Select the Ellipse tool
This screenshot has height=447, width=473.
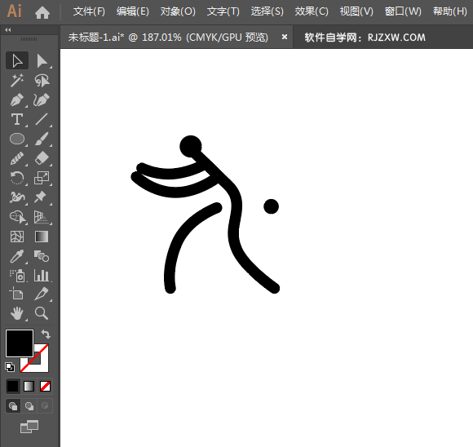(17, 139)
